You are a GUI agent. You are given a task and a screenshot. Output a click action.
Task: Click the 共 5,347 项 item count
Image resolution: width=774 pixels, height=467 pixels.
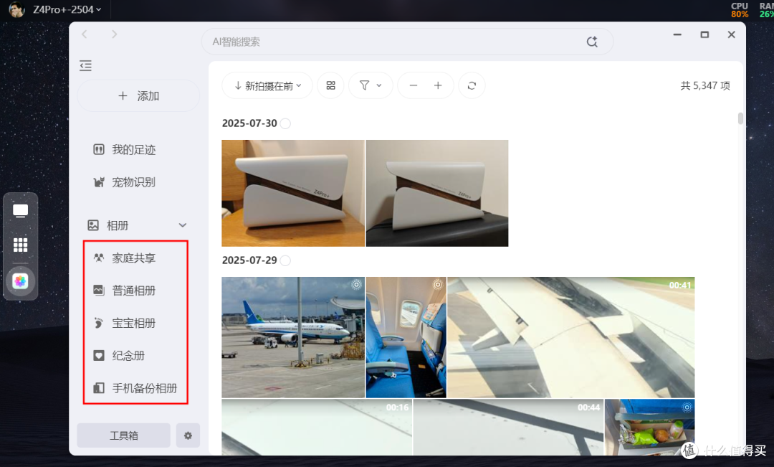click(x=705, y=86)
